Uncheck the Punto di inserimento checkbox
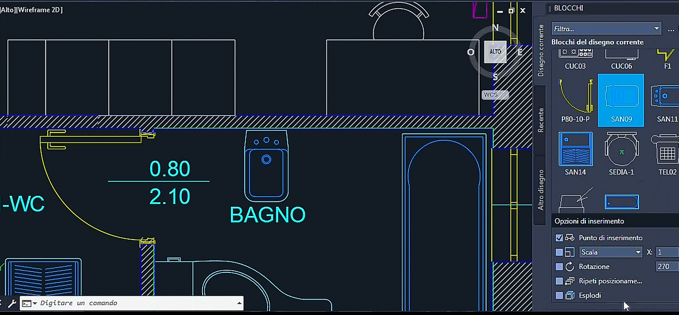This screenshot has height=315, width=679. 559,238
